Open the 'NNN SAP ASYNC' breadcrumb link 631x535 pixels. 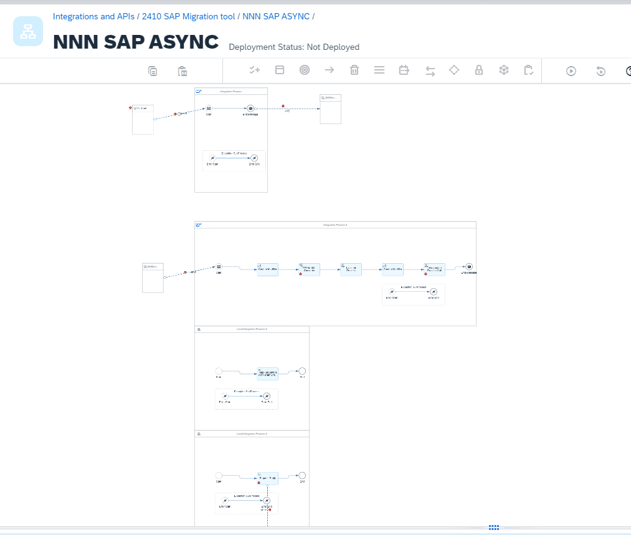click(276, 16)
